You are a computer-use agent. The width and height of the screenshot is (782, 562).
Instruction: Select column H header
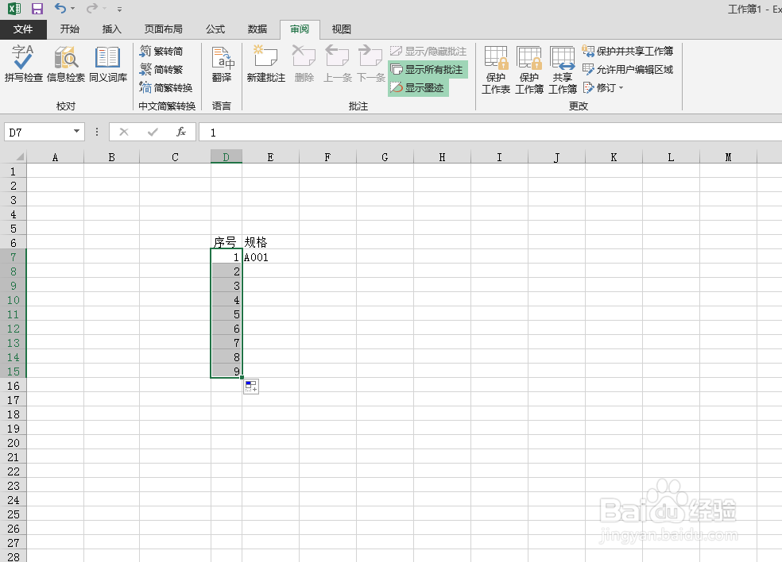[x=442, y=157]
